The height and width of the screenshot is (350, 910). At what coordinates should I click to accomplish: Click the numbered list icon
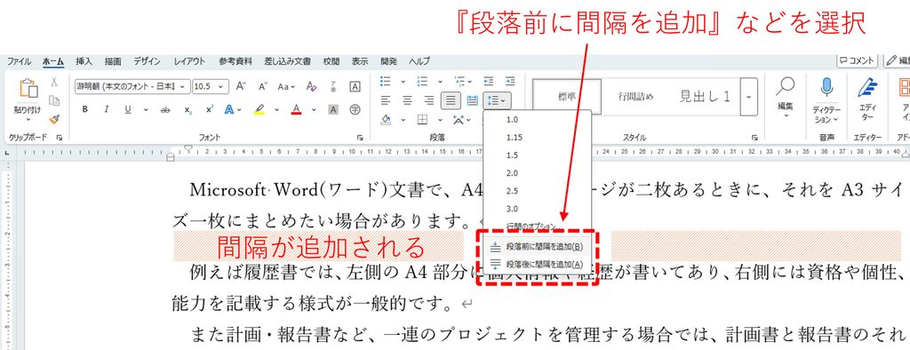(x=422, y=81)
